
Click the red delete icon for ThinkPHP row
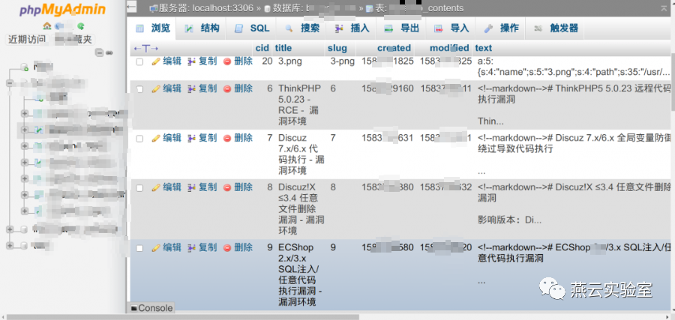click(227, 88)
